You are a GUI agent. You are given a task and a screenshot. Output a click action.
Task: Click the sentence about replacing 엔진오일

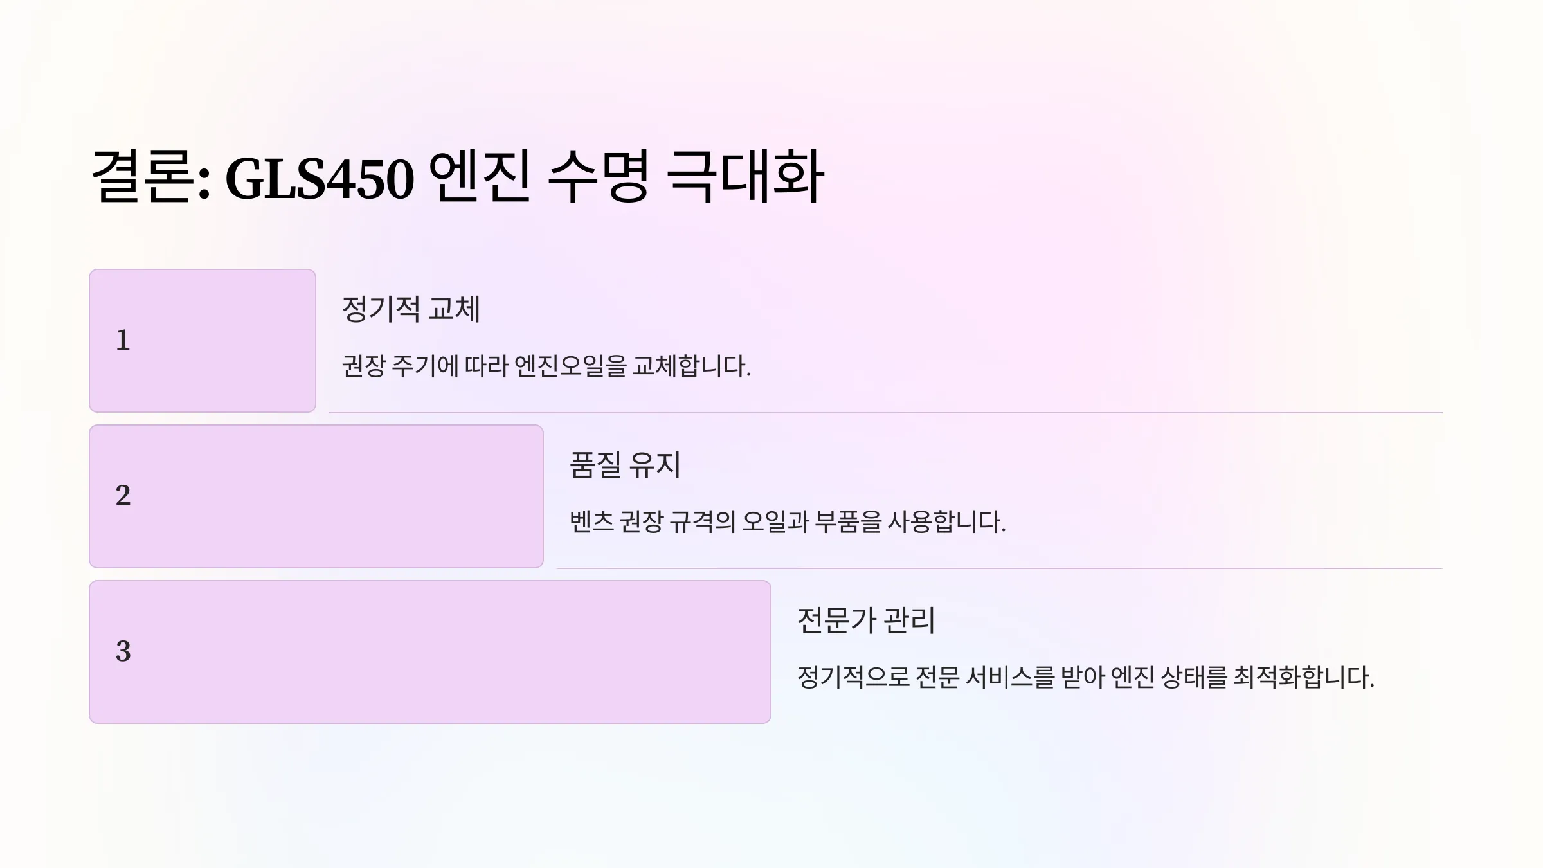coord(546,366)
